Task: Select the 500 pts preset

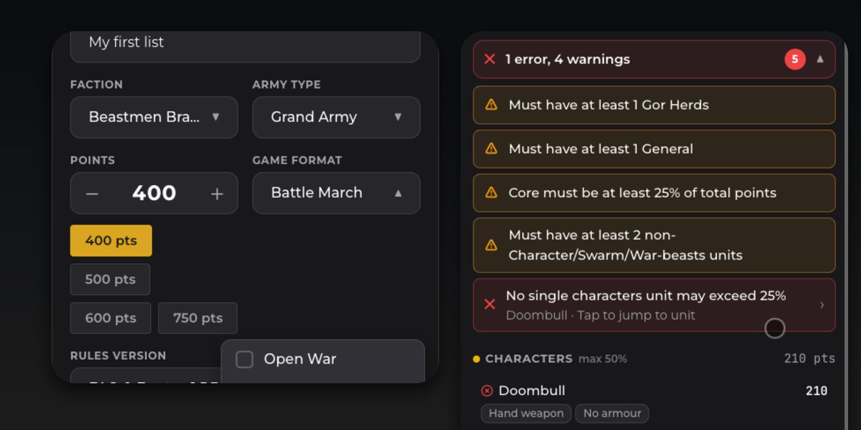Action: [x=110, y=279]
